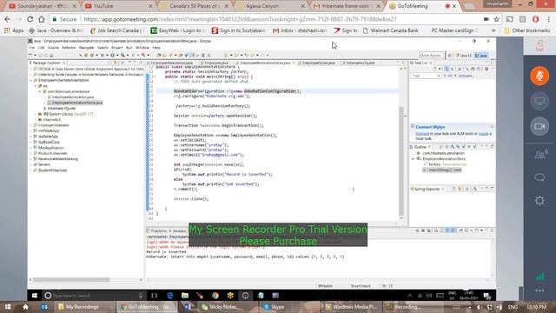Click the Package Explorer horizontal scrollbar thumb
This screenshot has width=556, height=313.
71,280
